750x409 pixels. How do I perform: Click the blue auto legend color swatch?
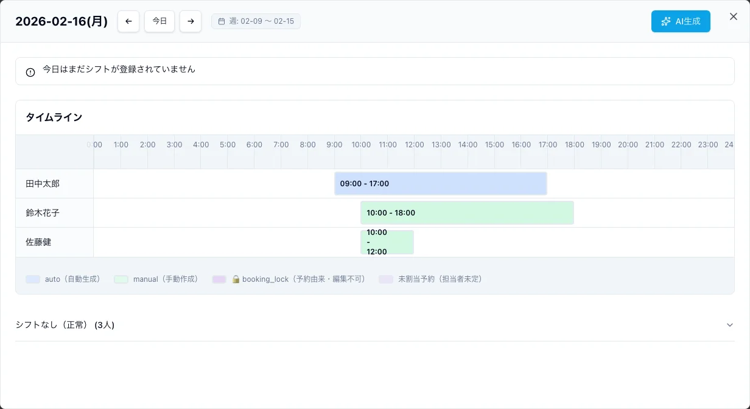32,279
